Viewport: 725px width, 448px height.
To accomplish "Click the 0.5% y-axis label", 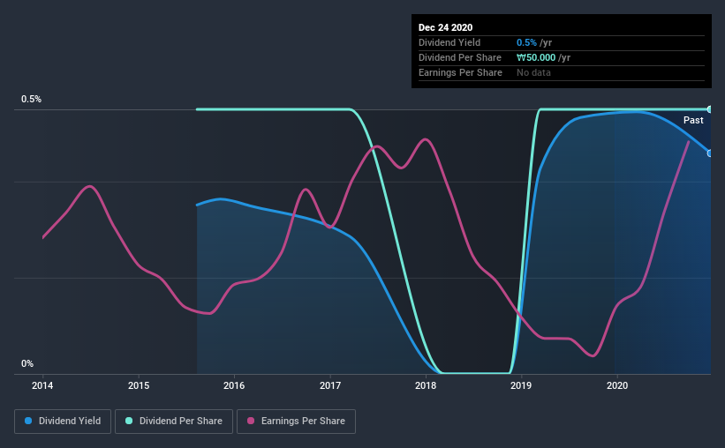I will (x=31, y=100).
